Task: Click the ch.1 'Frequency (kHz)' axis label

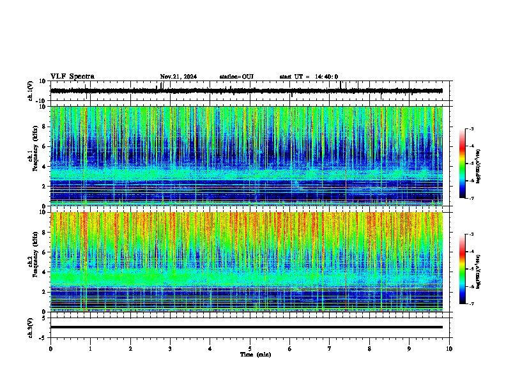Action: tap(35, 149)
